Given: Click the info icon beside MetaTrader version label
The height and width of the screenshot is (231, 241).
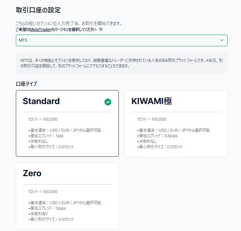Looking at the screenshot, I should point(101,29).
